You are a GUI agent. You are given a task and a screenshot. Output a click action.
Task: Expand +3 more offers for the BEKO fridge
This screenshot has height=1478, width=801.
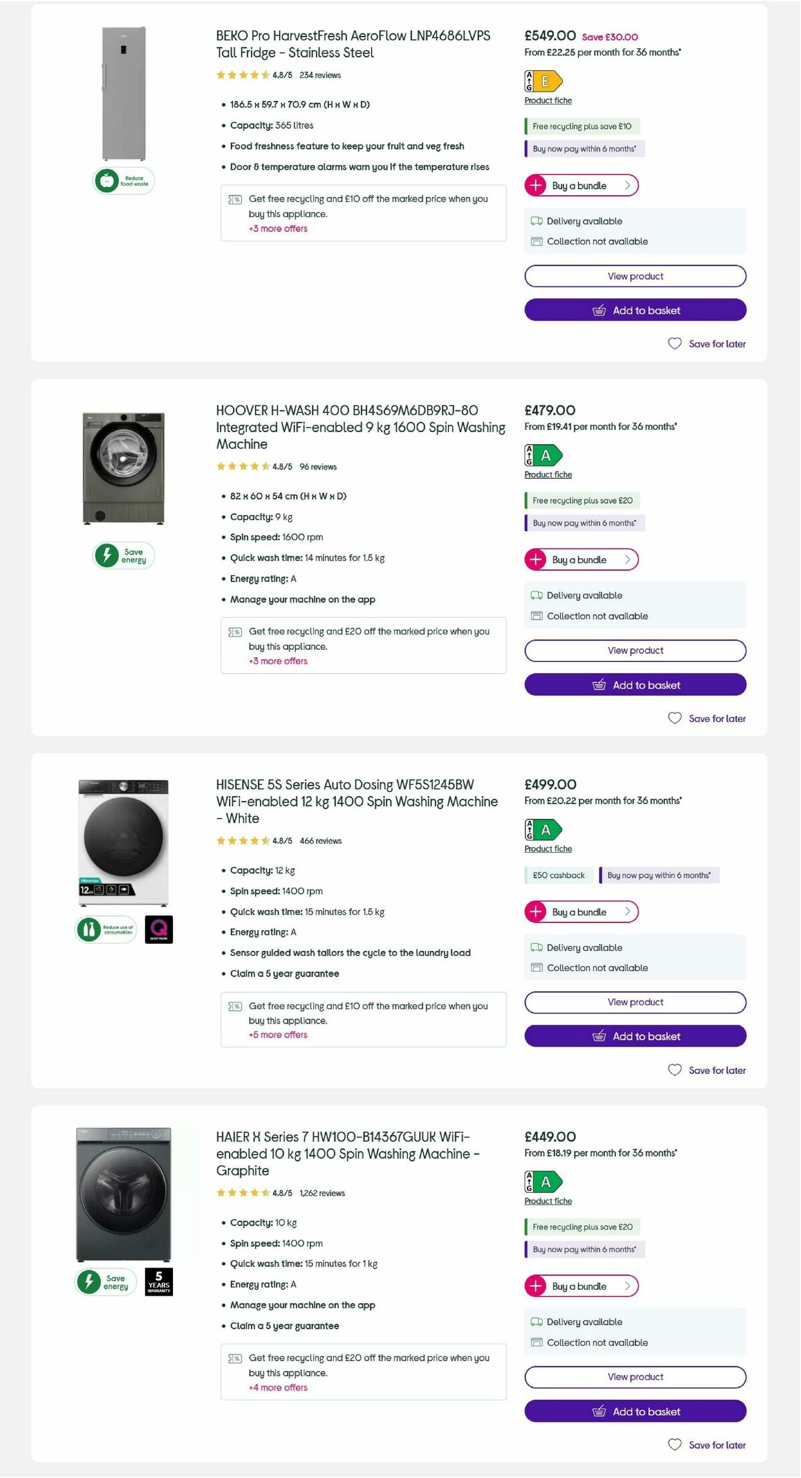click(278, 228)
